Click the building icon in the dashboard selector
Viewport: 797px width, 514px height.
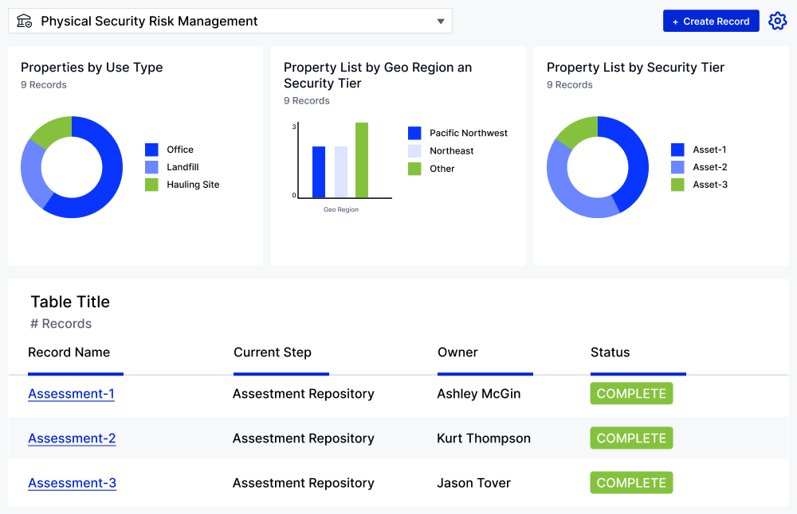coord(24,21)
